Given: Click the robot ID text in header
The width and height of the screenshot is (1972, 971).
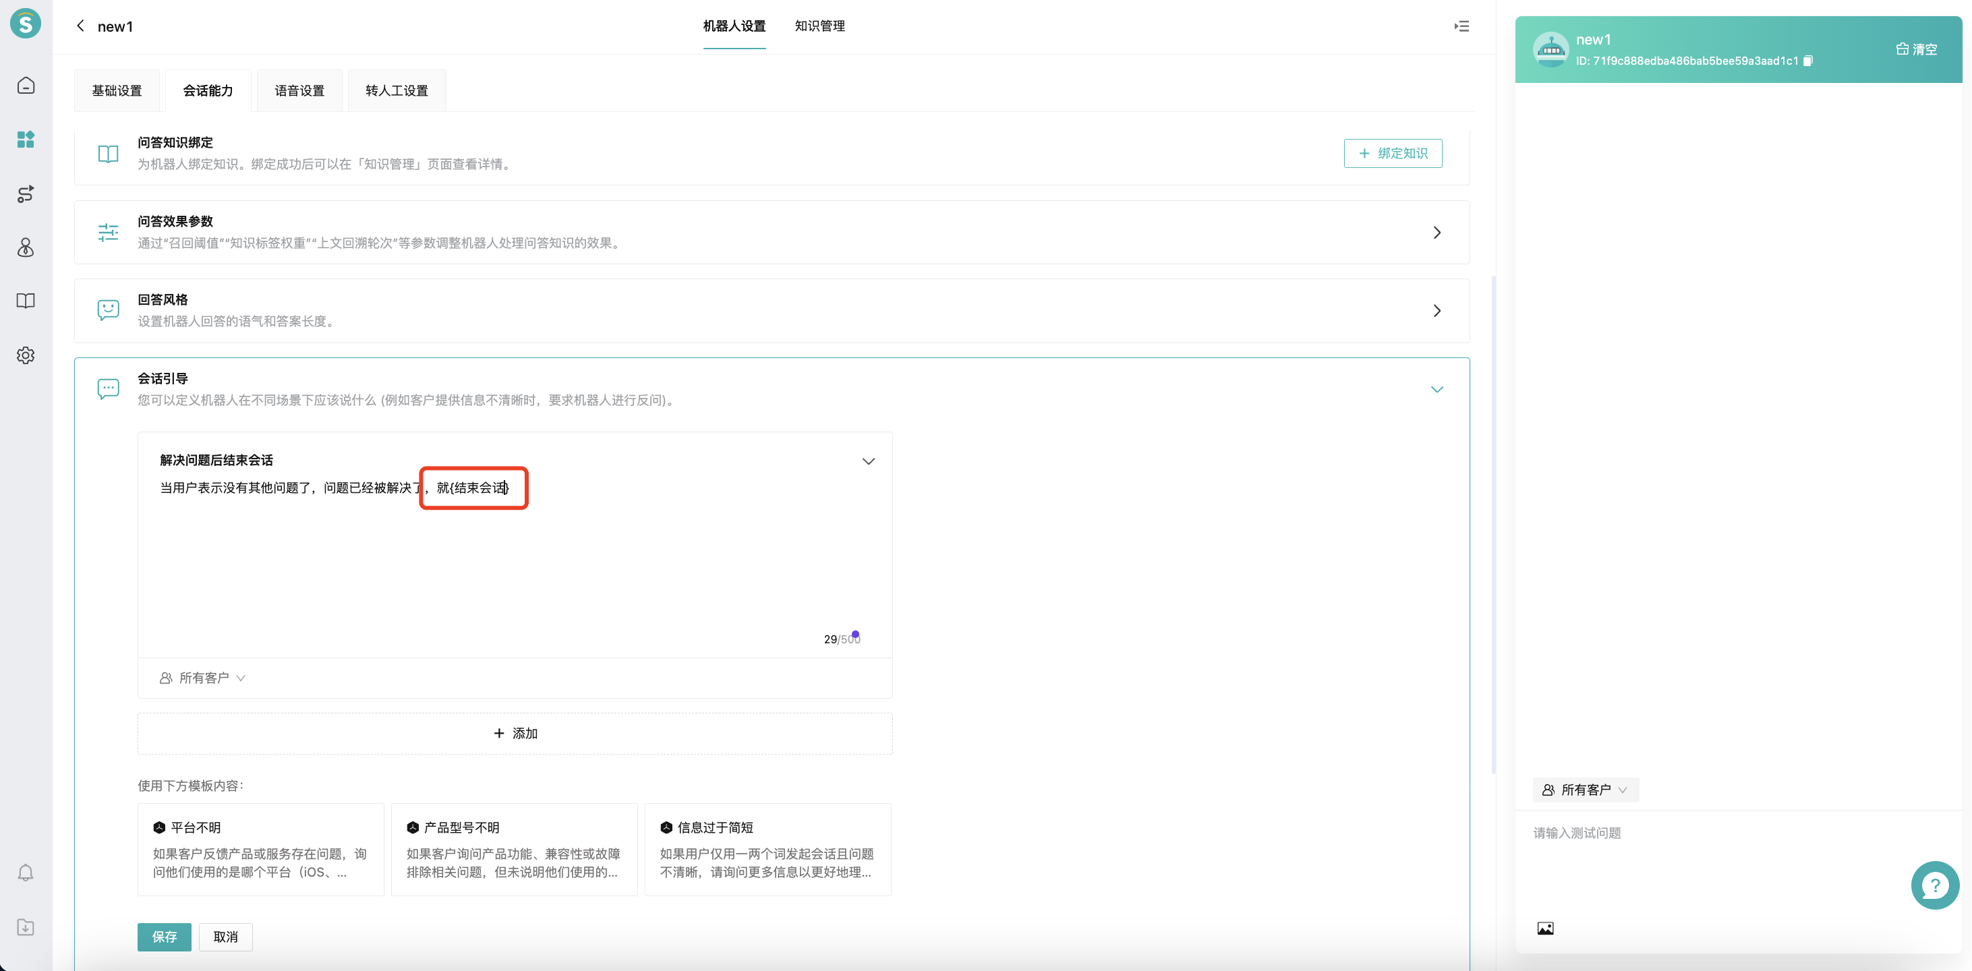Looking at the screenshot, I should click(1687, 61).
